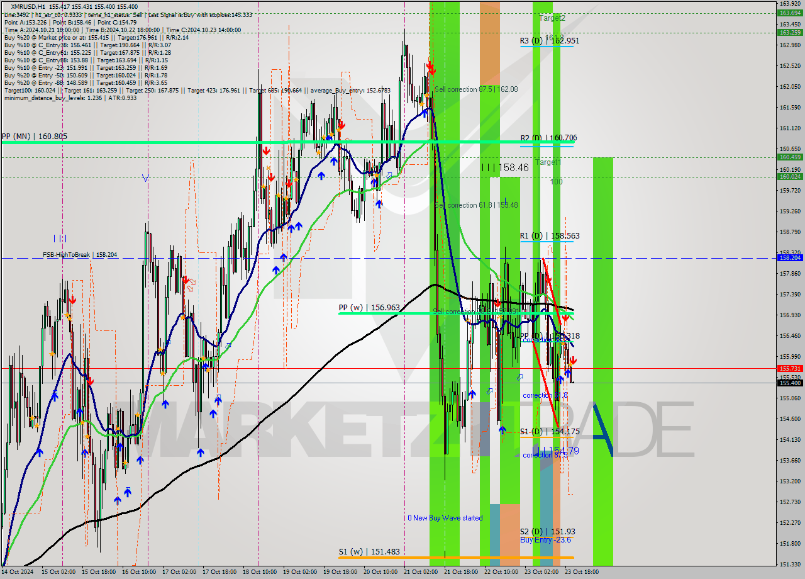The width and height of the screenshot is (805, 579).
Task: Select the R1 (D) | 158.563 resistance label
Action: [x=550, y=236]
